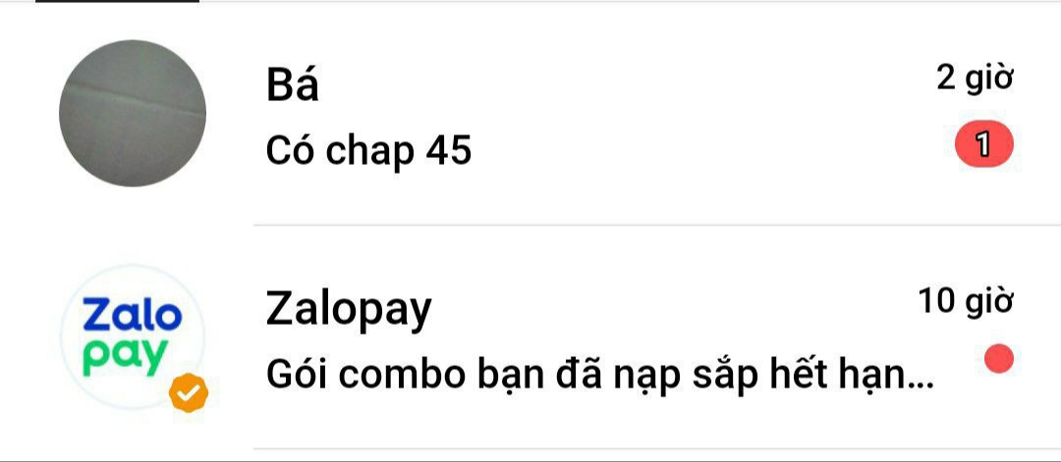Viewport: 1061px width, 462px height.
Task: Open Bá's gray profile avatar
Action: coord(133,113)
